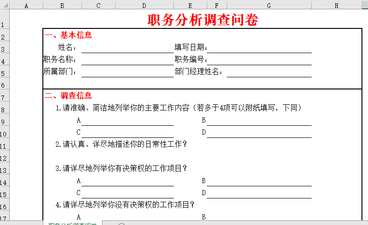This screenshot has height=225, width=368.
Task: Select row 6 header
Action: coord(5,83)
